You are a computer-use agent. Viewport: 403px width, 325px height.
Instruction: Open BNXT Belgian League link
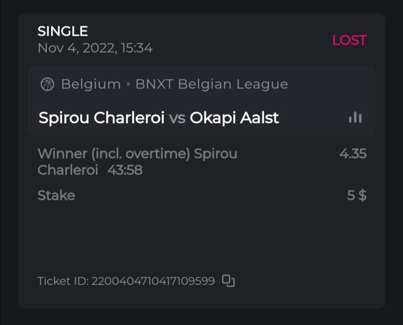211,84
